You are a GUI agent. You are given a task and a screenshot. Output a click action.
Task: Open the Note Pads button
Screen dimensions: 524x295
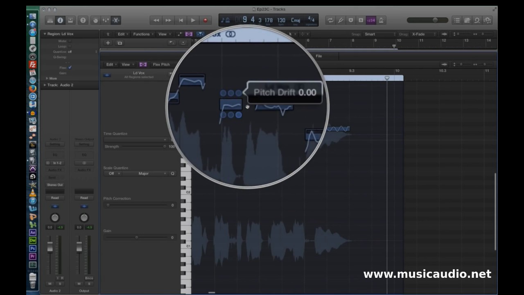tap(467, 20)
